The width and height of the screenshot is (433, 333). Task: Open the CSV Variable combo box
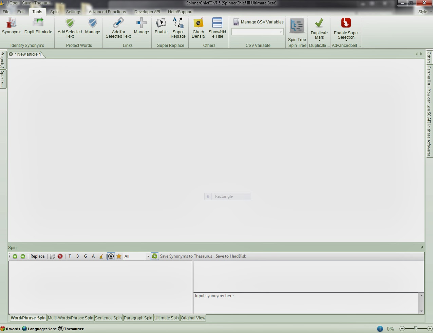tap(258, 32)
